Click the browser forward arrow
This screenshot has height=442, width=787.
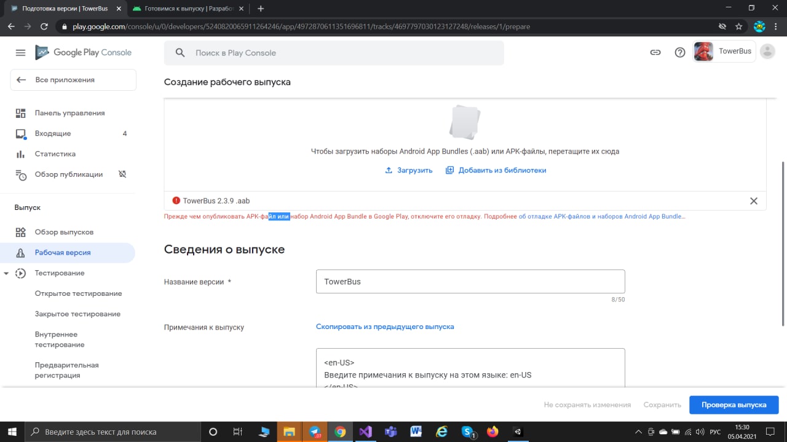point(28,26)
